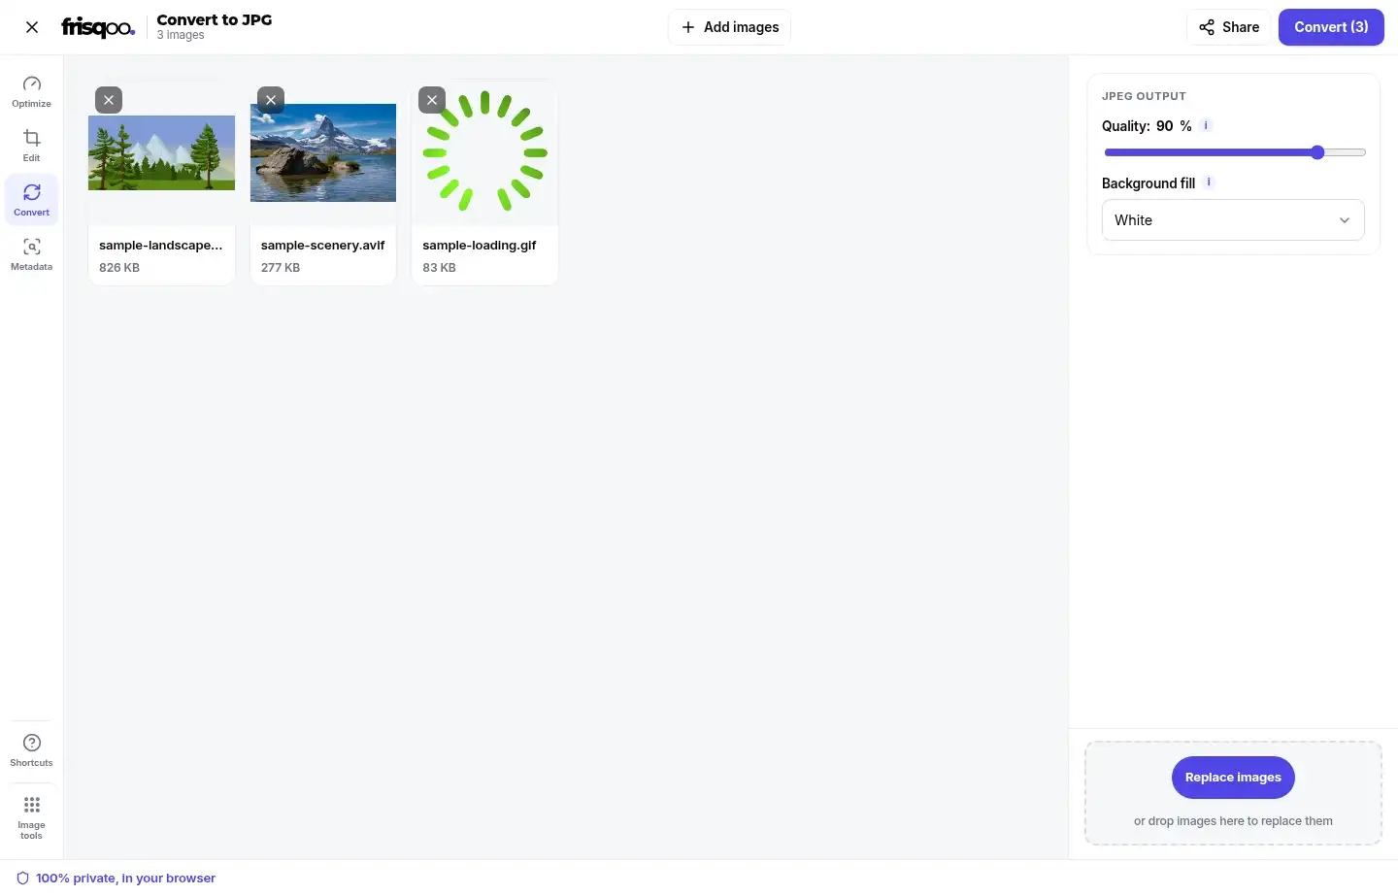Open the Image tools grid menu
Screen dimensions: 1398x896
click(x=32, y=817)
